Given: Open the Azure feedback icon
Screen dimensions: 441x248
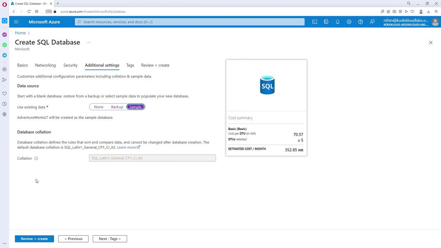Looking at the screenshot, I should point(372,22).
